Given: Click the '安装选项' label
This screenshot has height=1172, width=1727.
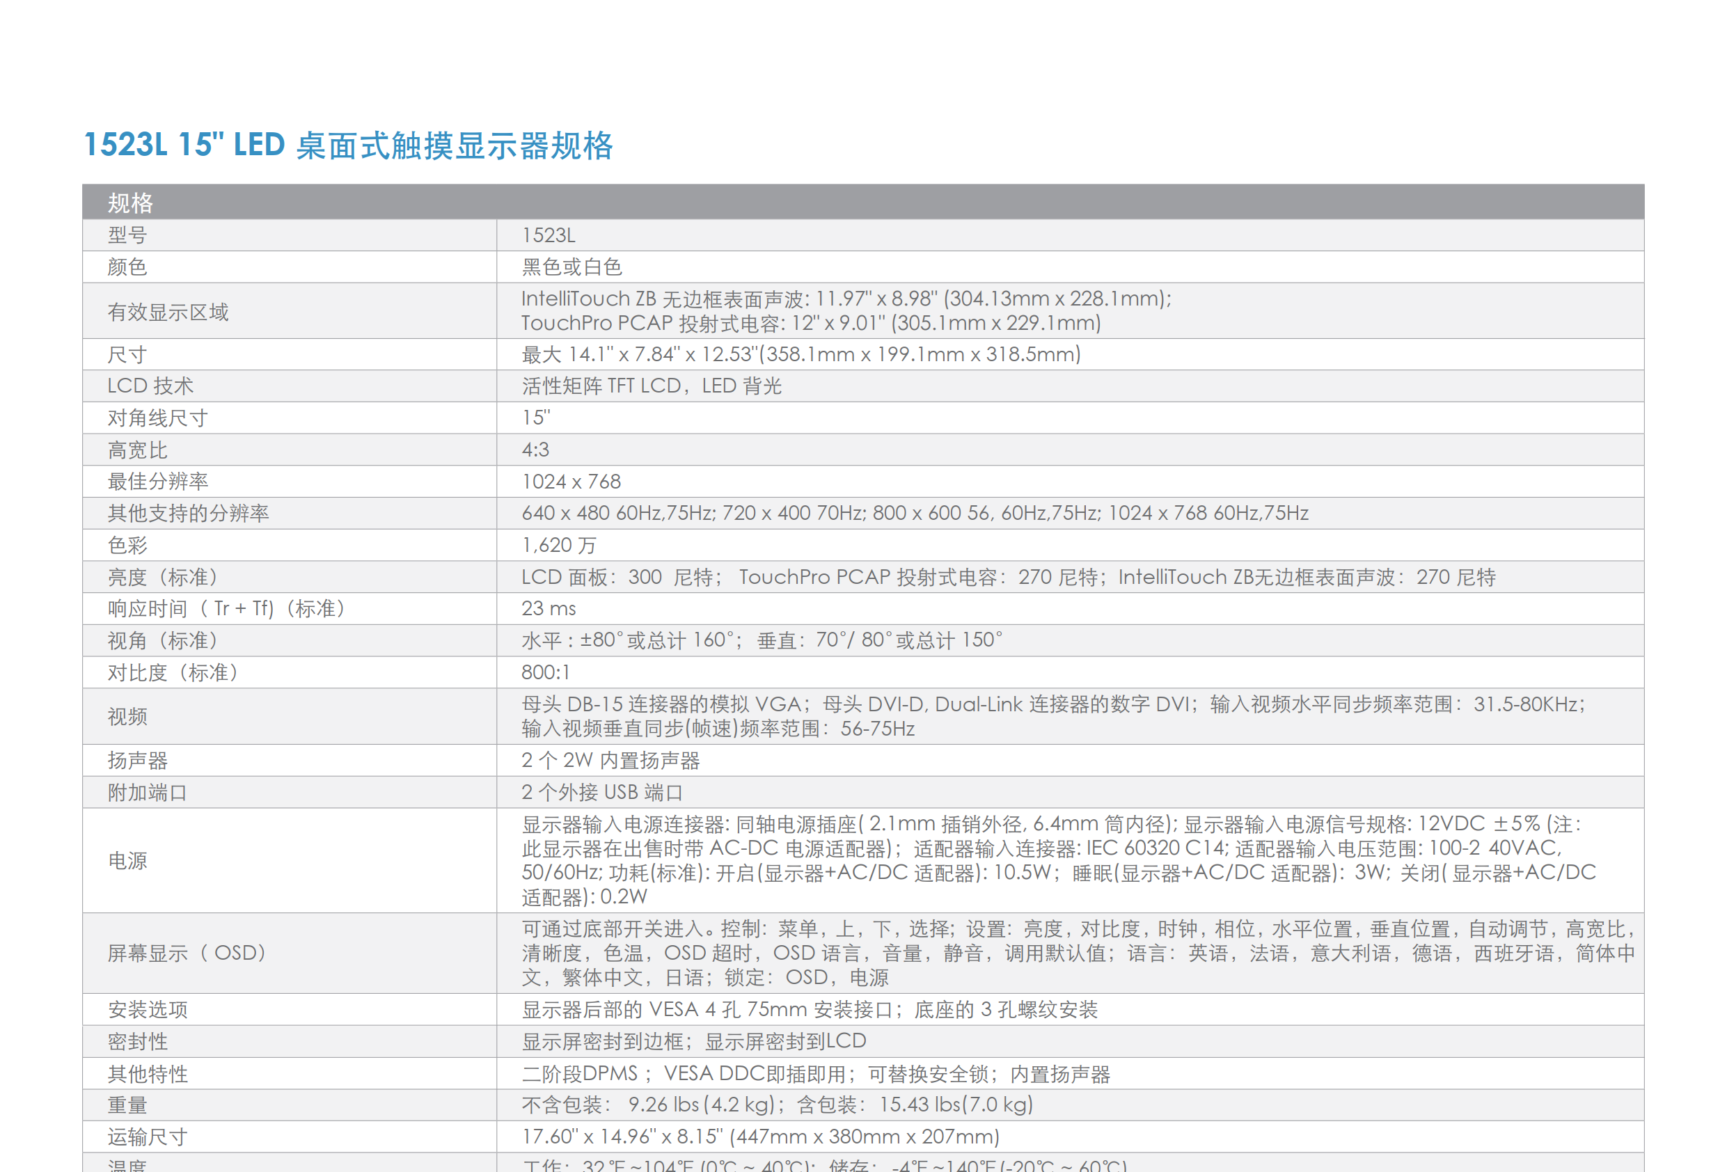Looking at the screenshot, I should 147,1009.
